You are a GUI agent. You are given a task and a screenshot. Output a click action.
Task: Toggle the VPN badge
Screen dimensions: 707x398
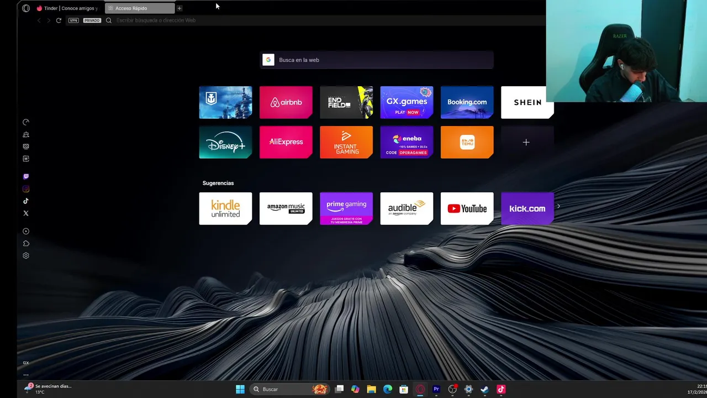(x=73, y=20)
